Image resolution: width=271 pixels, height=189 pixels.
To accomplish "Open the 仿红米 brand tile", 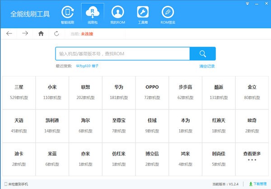I will [x=119, y=160].
